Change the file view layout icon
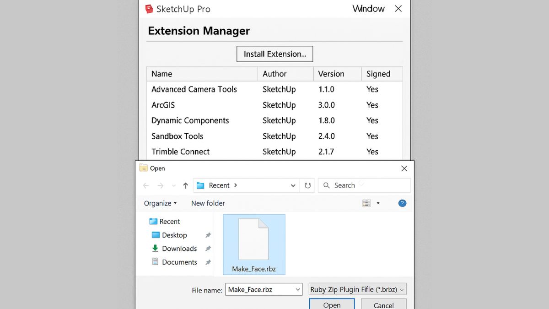 click(x=366, y=203)
